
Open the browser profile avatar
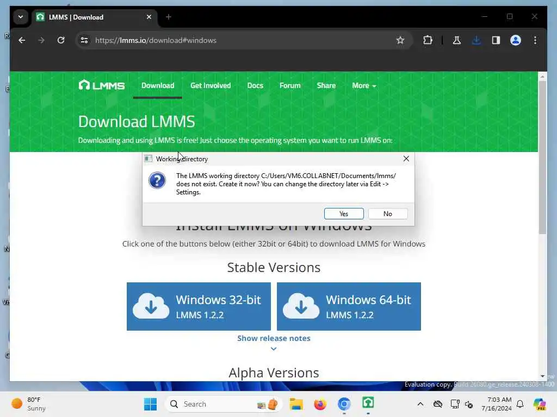(x=516, y=40)
